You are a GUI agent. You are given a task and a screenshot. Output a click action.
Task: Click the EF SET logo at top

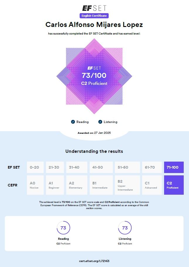click(x=94, y=8)
